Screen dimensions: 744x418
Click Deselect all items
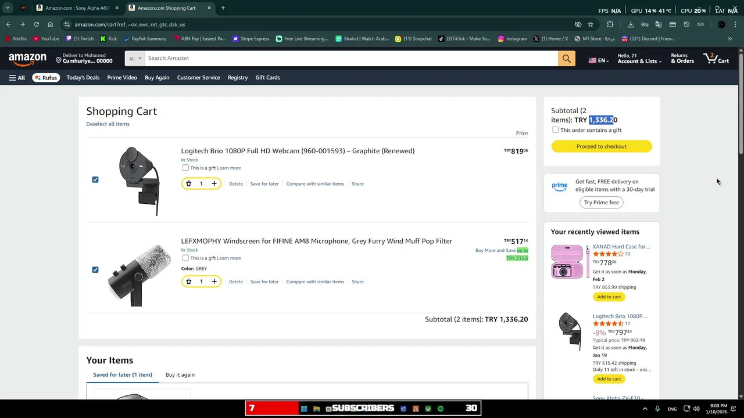[x=108, y=124]
